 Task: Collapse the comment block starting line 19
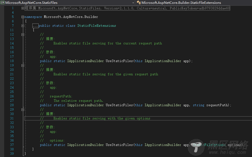pos(23,65)
